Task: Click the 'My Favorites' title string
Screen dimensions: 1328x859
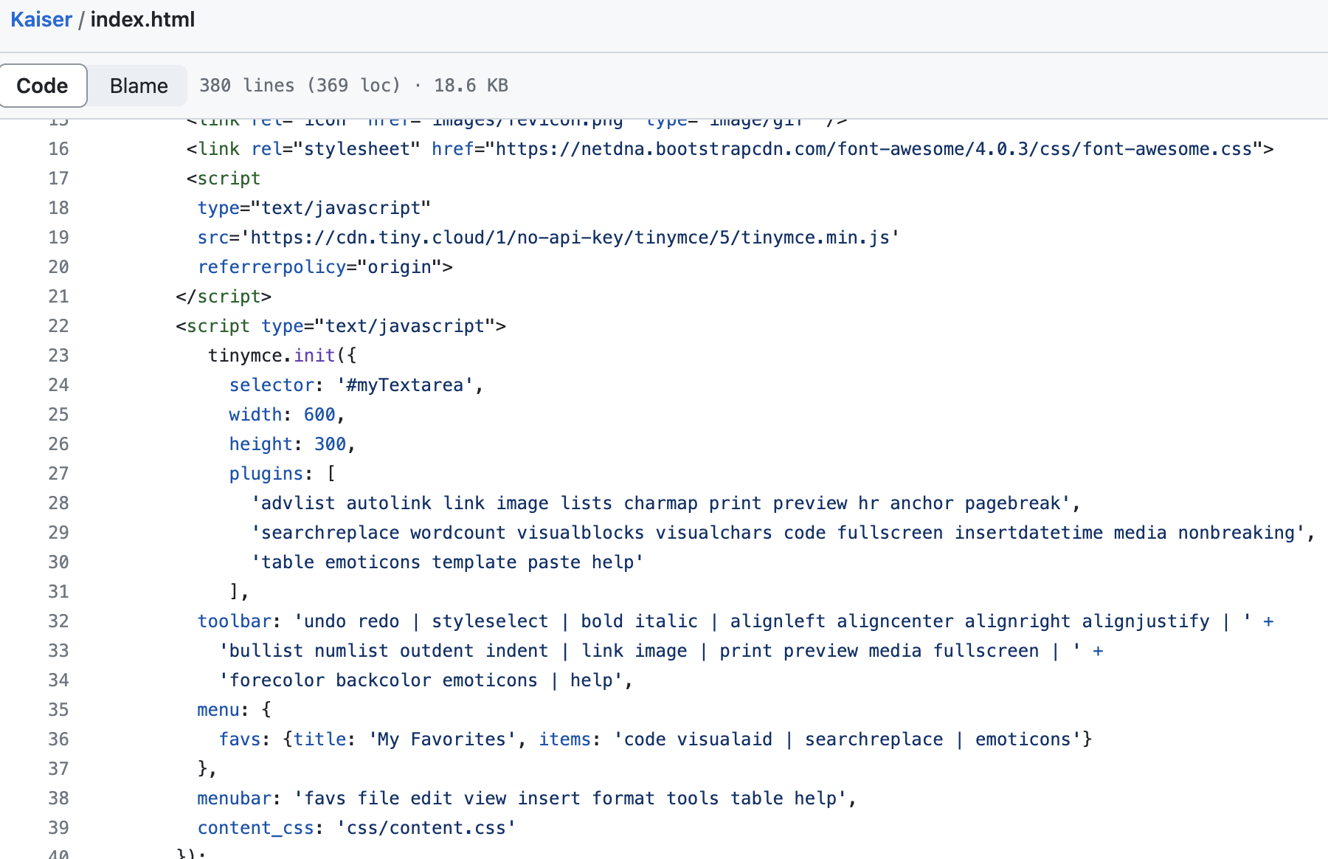Action: [x=443, y=739]
